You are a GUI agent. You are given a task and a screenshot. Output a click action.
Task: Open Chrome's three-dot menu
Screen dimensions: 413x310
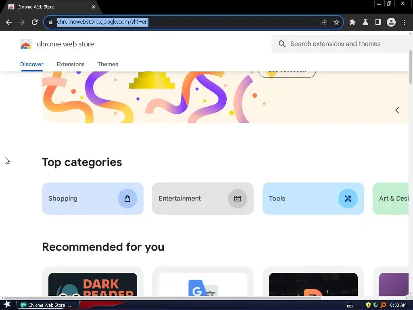point(404,22)
